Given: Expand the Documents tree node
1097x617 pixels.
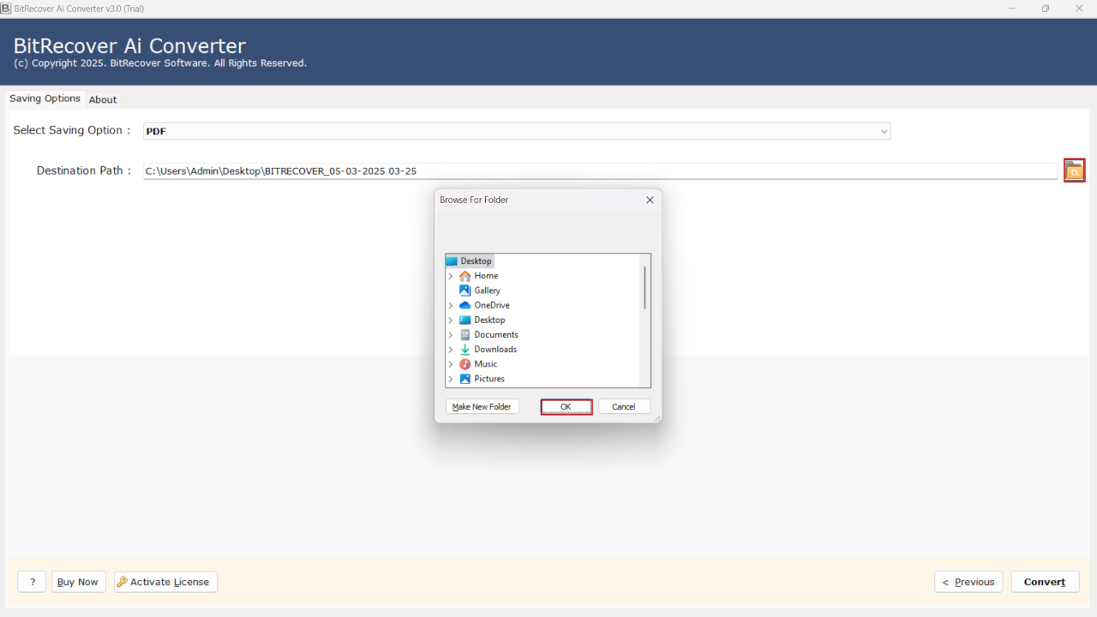Looking at the screenshot, I should click(x=451, y=334).
